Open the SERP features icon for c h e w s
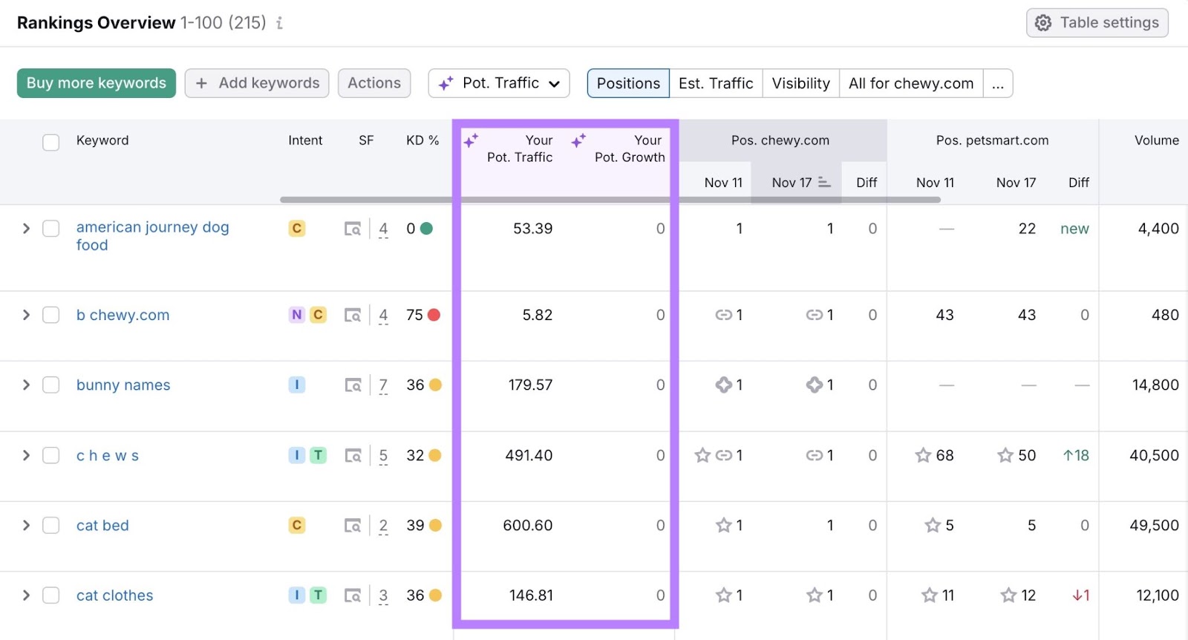The height and width of the screenshot is (640, 1188). coord(353,455)
